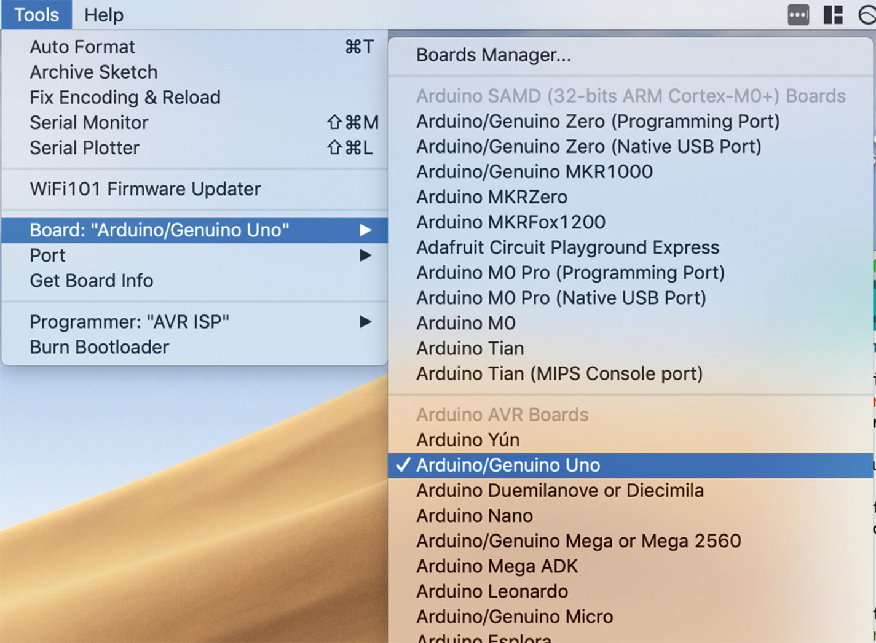This screenshot has height=643, width=876.
Task: Choose Arduino/Genuino Mega or Mega 2560
Action: (x=631, y=540)
